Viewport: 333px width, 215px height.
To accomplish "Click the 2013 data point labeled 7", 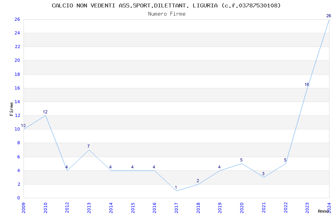I will tap(89, 150).
